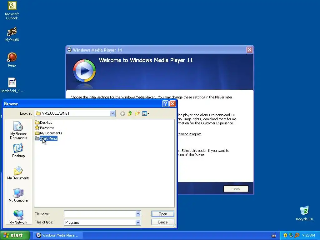Click Finish in Windows Media Player window

pyautogui.click(x=236, y=189)
